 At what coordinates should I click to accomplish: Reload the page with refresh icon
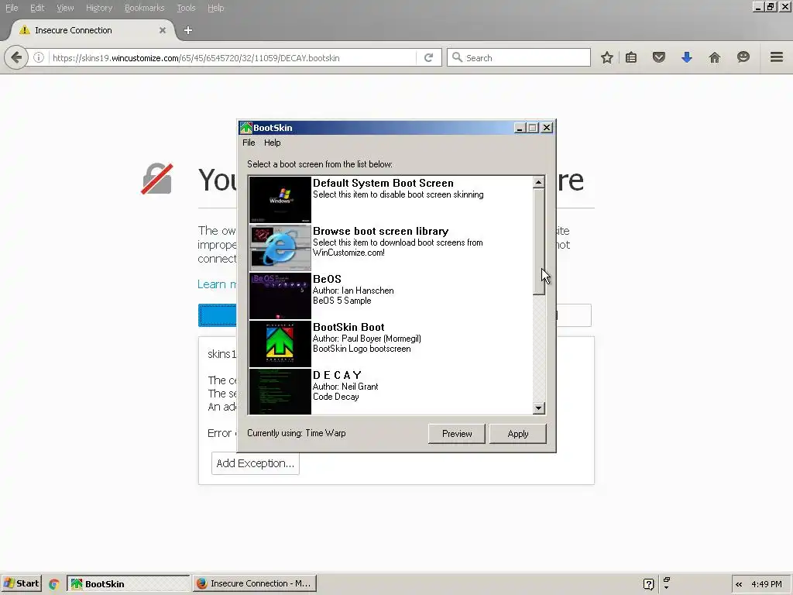428,57
